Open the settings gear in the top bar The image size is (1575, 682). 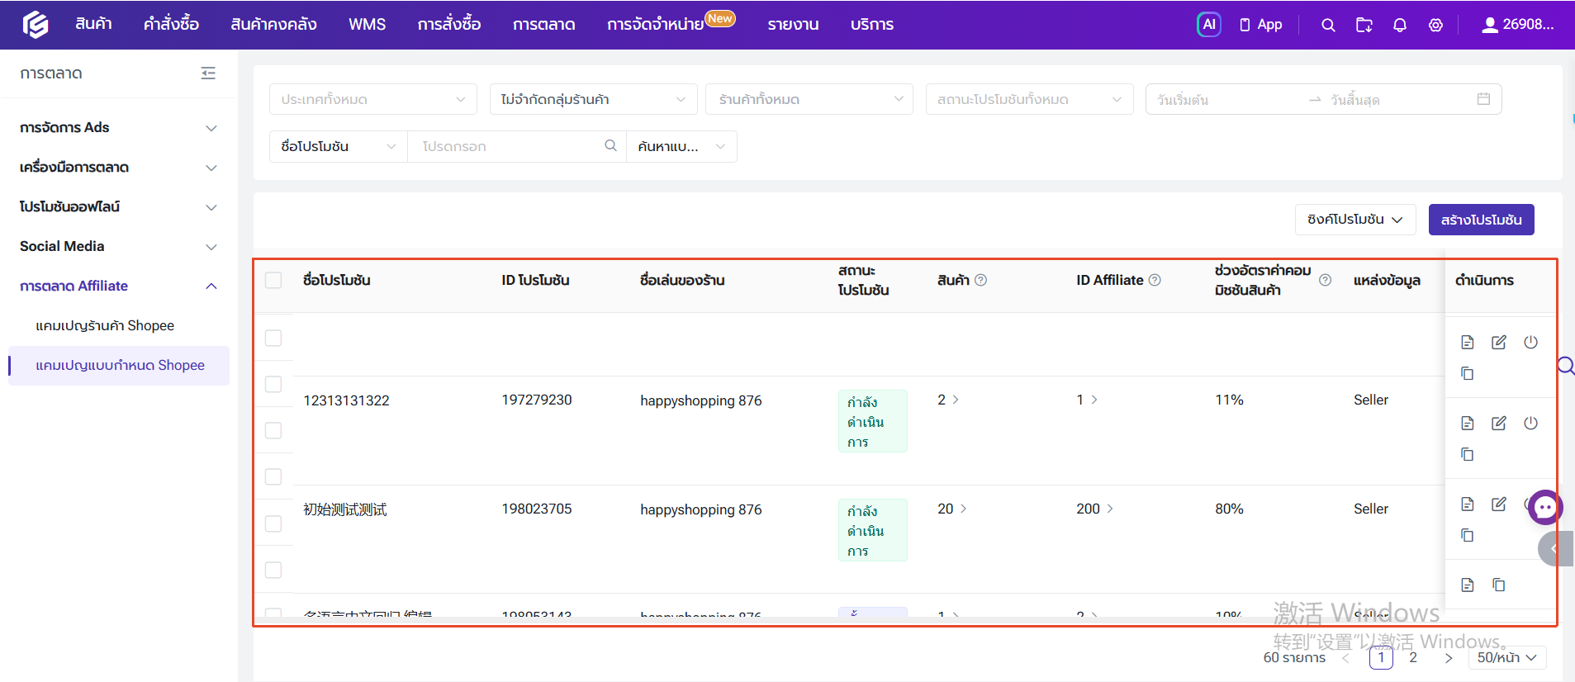pyautogui.click(x=1436, y=25)
